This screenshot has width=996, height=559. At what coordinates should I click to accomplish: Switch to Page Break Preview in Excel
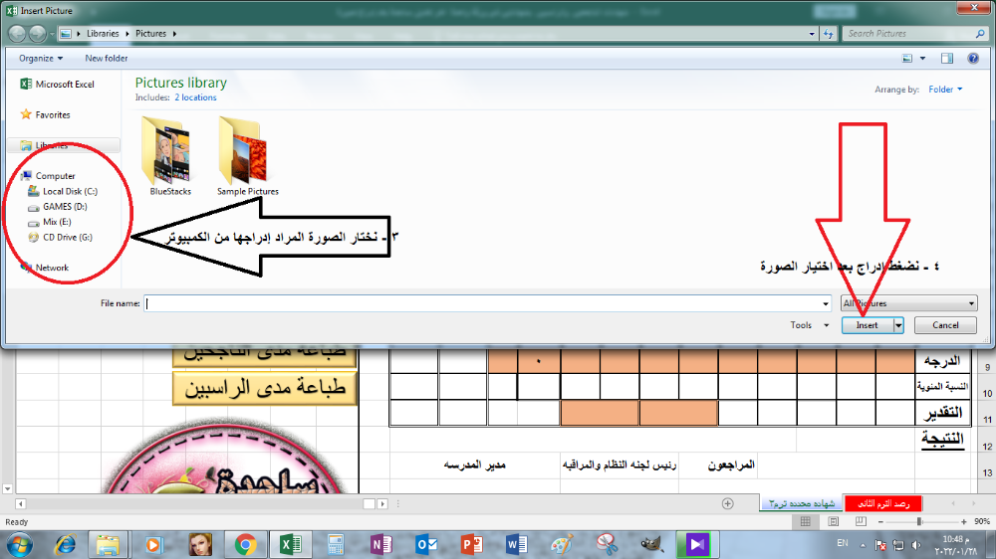coord(861,521)
